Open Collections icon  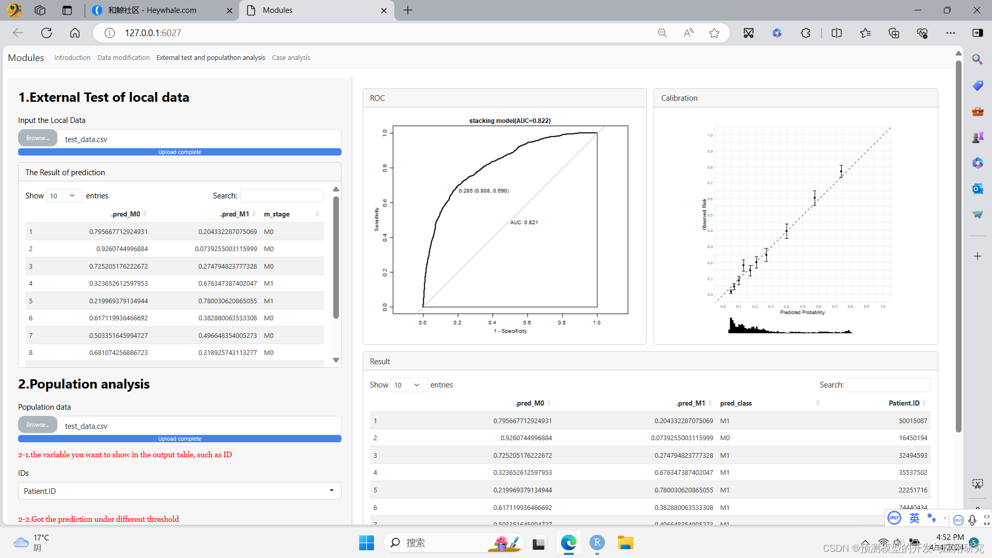coord(894,33)
